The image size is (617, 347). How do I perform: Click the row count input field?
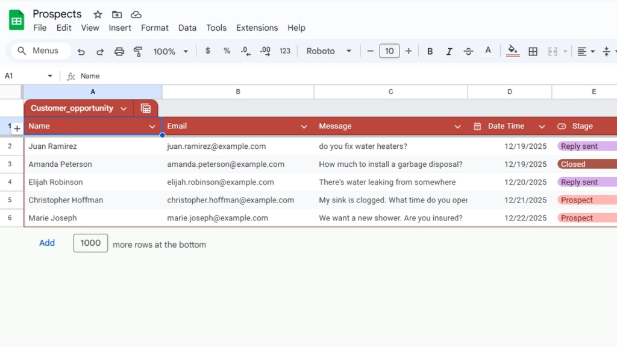click(90, 243)
